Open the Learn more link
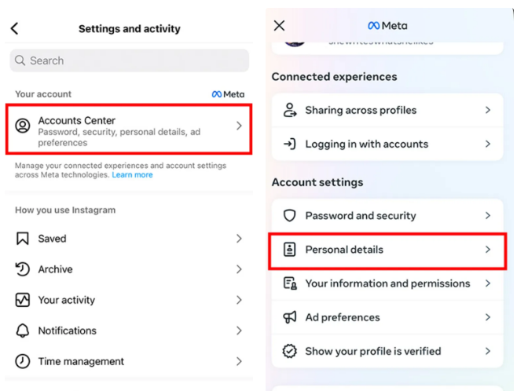517x391 pixels. tap(132, 175)
